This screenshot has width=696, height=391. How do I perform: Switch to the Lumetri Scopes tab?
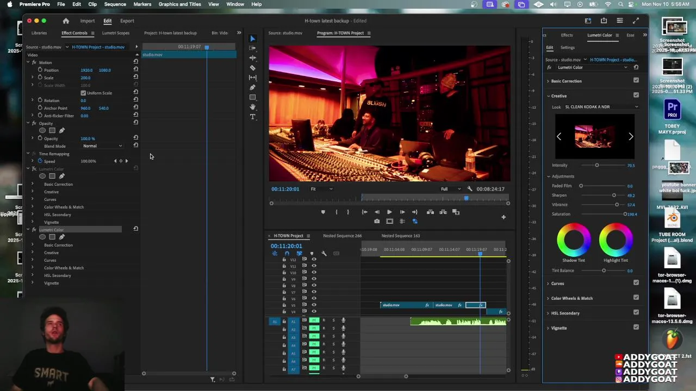[x=116, y=33]
